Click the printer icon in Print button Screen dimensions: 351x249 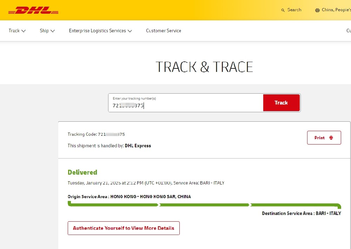pyautogui.click(x=331, y=138)
